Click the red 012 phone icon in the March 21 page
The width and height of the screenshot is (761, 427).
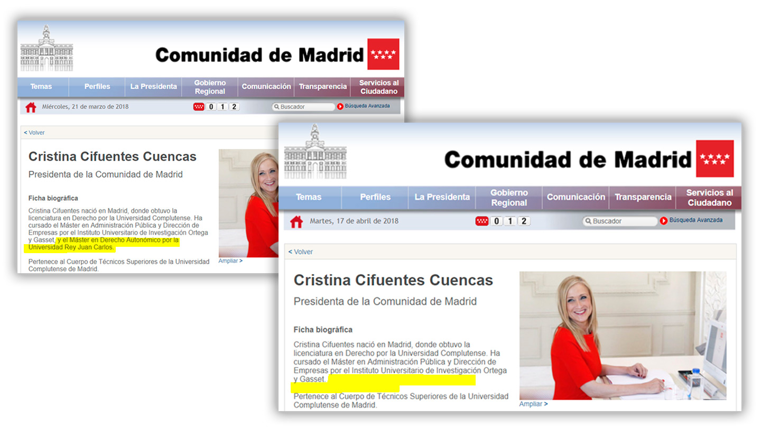[x=199, y=107]
